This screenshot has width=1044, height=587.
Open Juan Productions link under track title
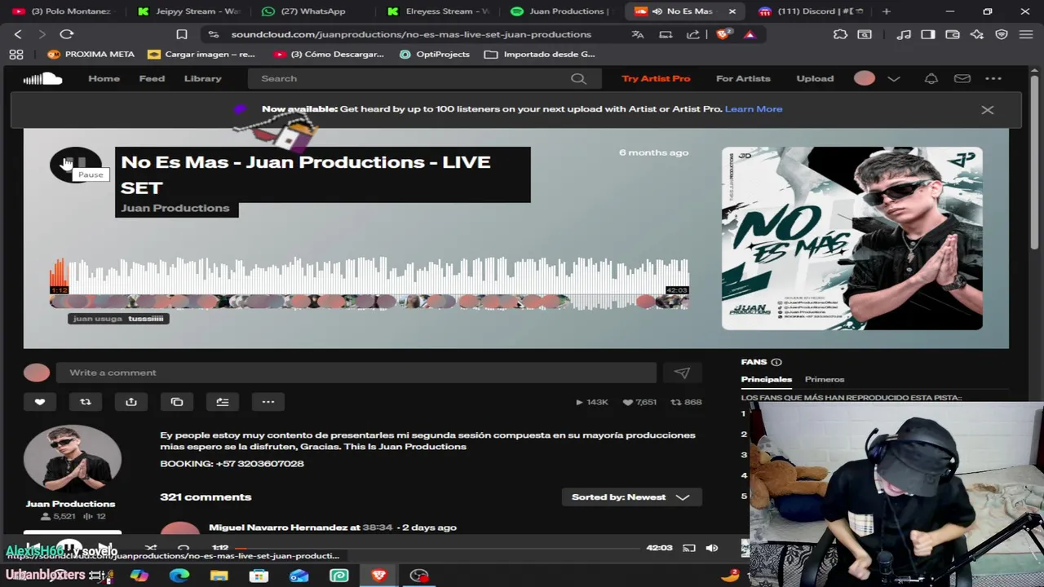click(x=175, y=208)
